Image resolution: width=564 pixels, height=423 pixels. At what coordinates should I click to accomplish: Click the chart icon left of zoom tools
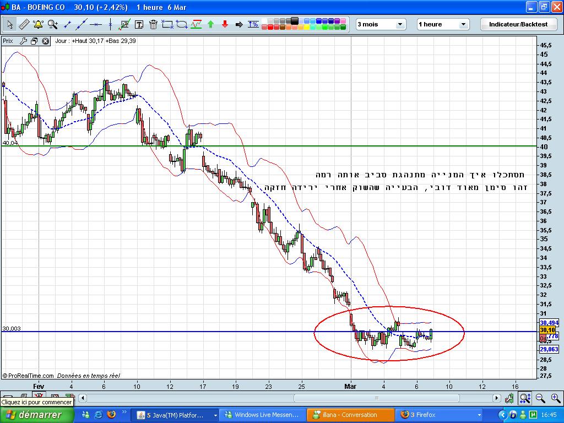[x=509, y=398]
